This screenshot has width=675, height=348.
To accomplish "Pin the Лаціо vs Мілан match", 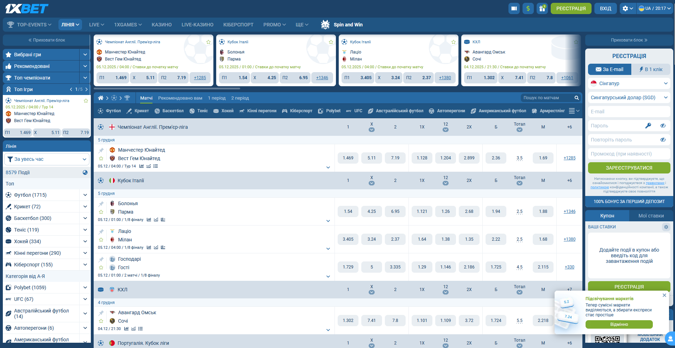I will pyautogui.click(x=101, y=232).
